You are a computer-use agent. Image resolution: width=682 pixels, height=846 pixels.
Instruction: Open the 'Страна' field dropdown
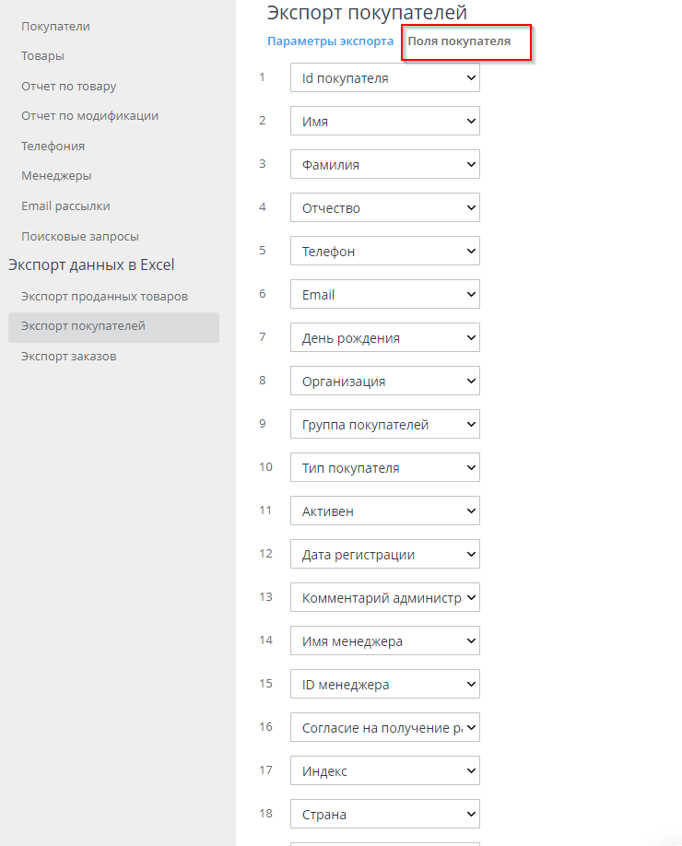[x=384, y=815]
